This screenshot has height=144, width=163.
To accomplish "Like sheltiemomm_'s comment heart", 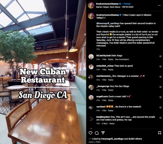I will click(x=160, y=77).
